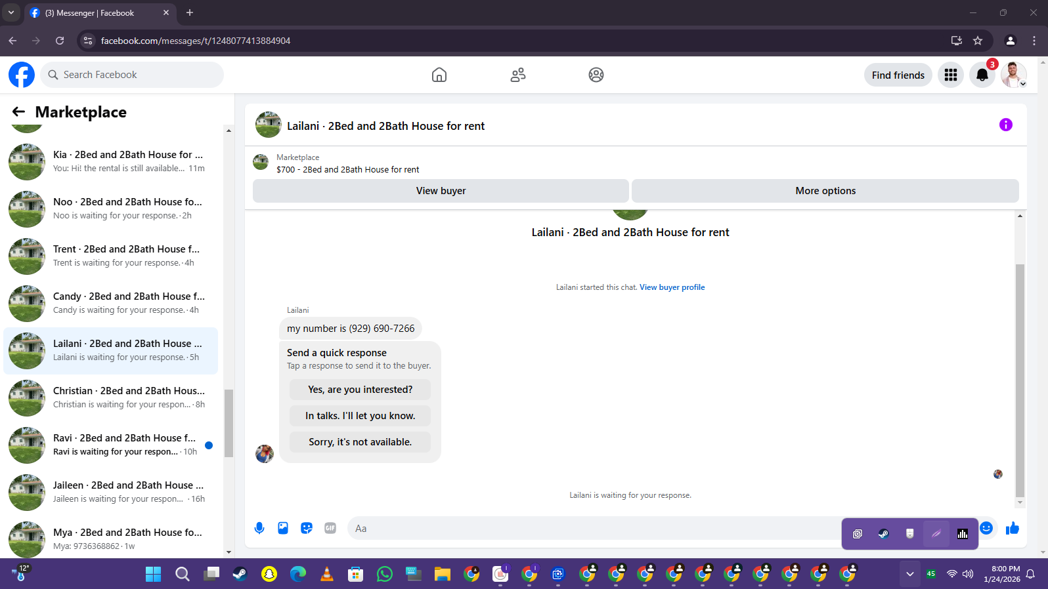Click the screenshot tool icon in tray popup
Screen dimensions: 1048x589
pos(858,534)
